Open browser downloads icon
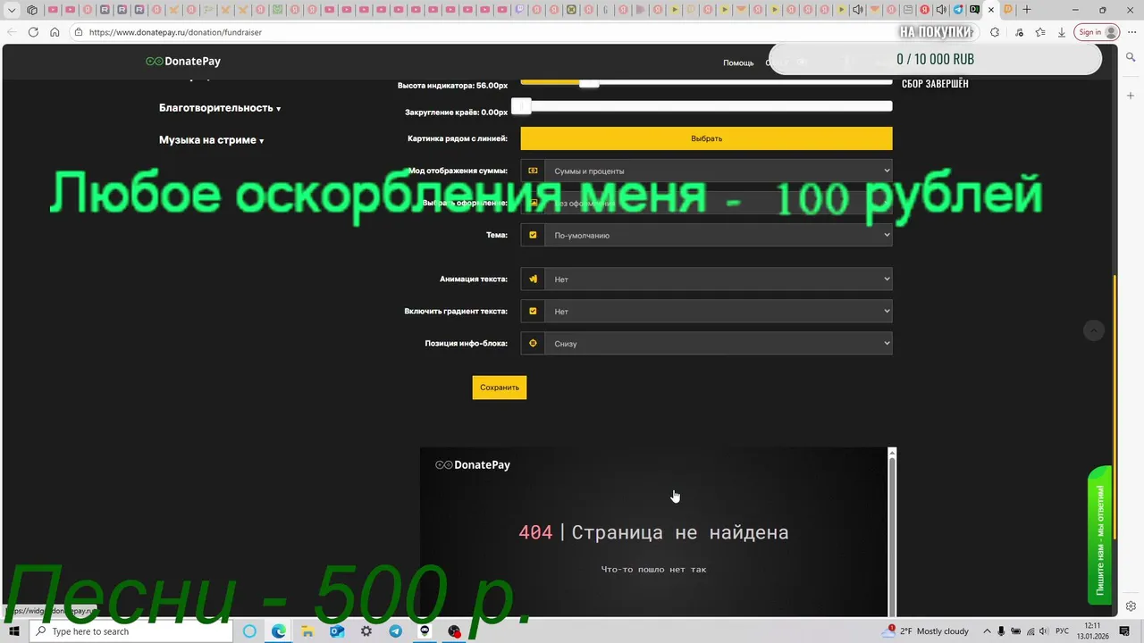1144x643 pixels. pos(1062,32)
